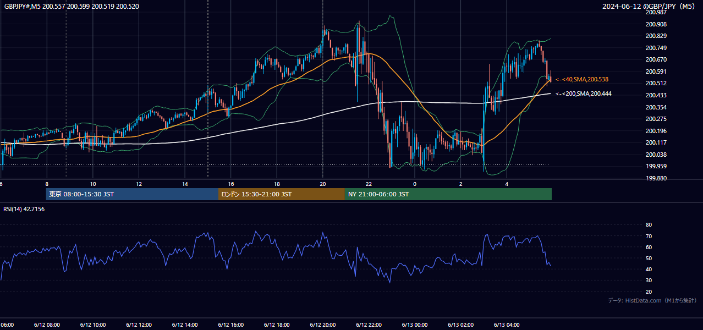Click the 6/12 22:00 time label
This screenshot has width=703, height=330.
pyautogui.click(x=369, y=325)
